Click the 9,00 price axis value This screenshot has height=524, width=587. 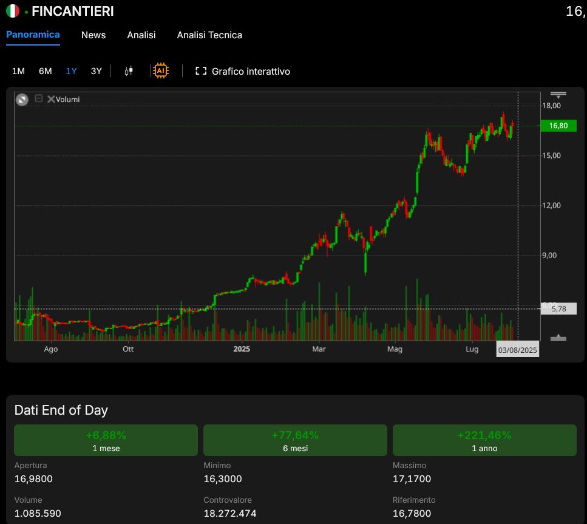point(549,256)
